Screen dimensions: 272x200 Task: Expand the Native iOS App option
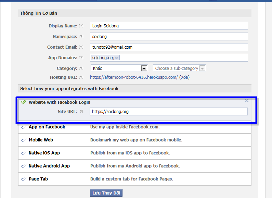tap(44, 153)
